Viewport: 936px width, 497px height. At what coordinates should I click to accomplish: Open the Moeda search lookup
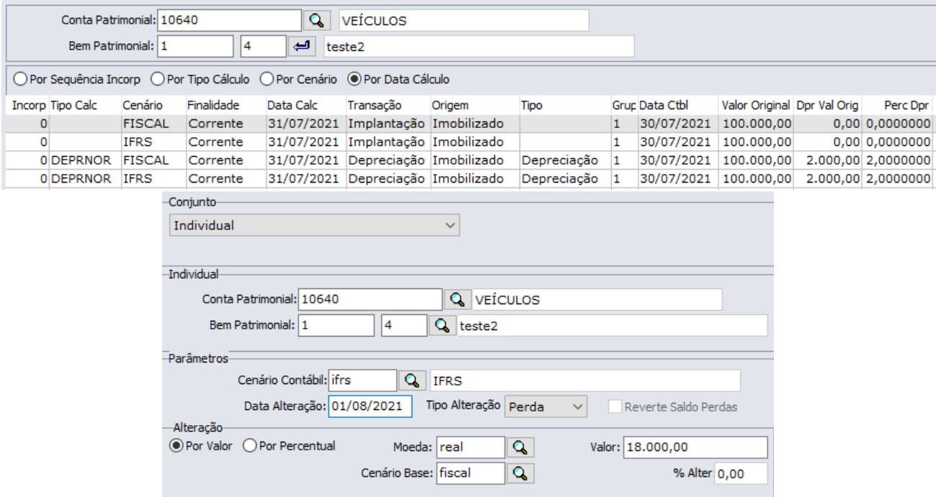pos(519,447)
